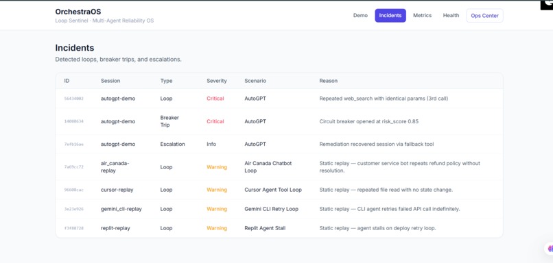
Task: Click AutoGPT scenario in the Breaker Trip row
Action: (255, 121)
